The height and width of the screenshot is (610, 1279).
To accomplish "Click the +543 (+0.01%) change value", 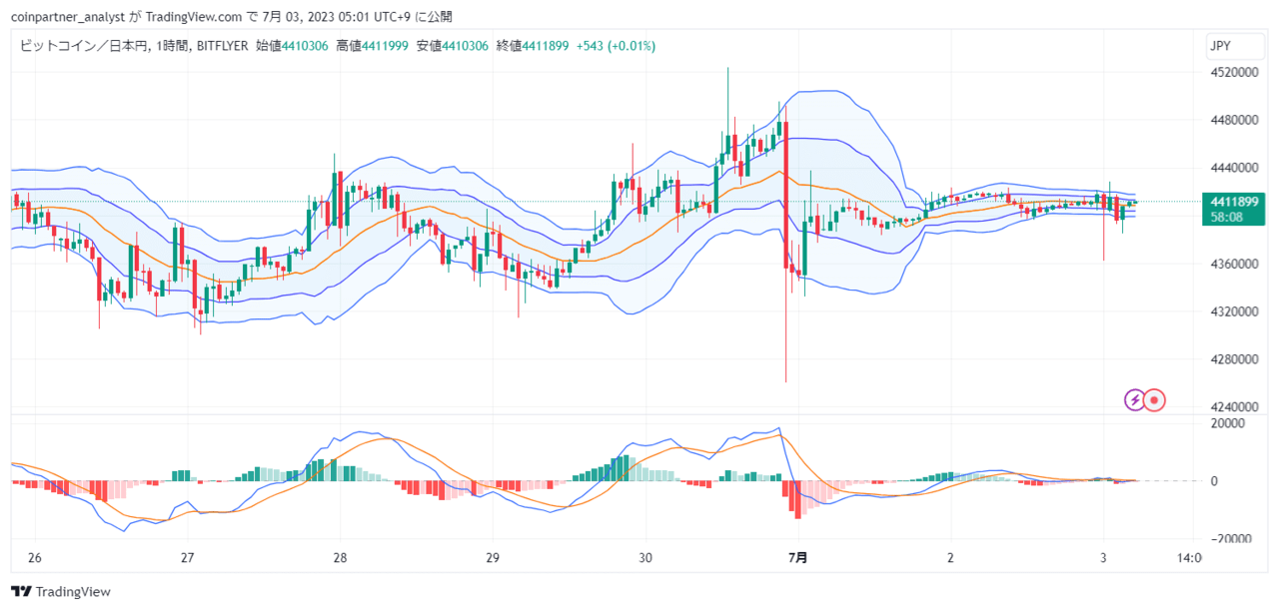I will 616,46.
